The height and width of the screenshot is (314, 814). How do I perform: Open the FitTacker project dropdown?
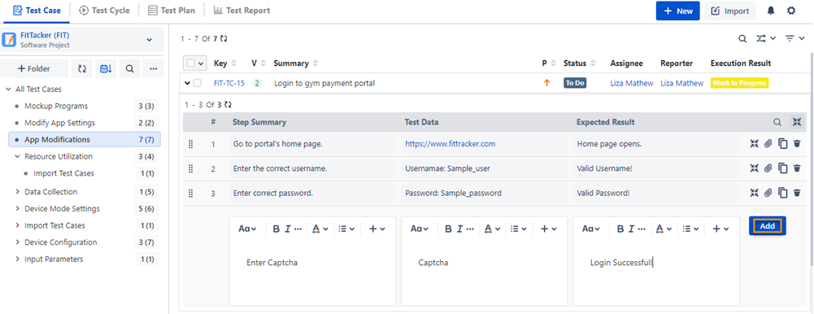(149, 40)
